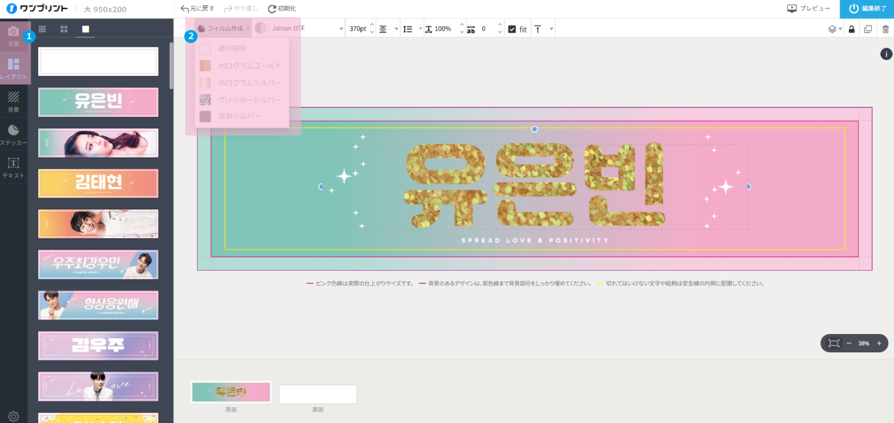This screenshot has width=894, height=423.
Task: Switch to single-column thumbnail view
Action: (85, 29)
